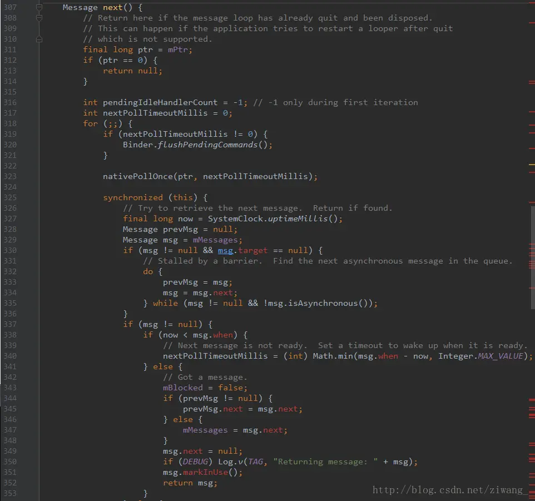Click the yellow warning stripe in the right margin
The width and height of the screenshot is (535, 501).
point(532,165)
